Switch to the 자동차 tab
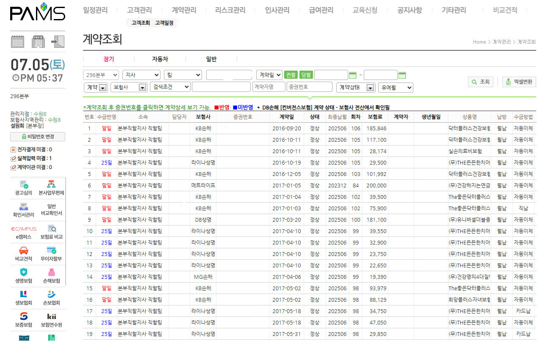This screenshot has width=537, height=341. [160, 59]
